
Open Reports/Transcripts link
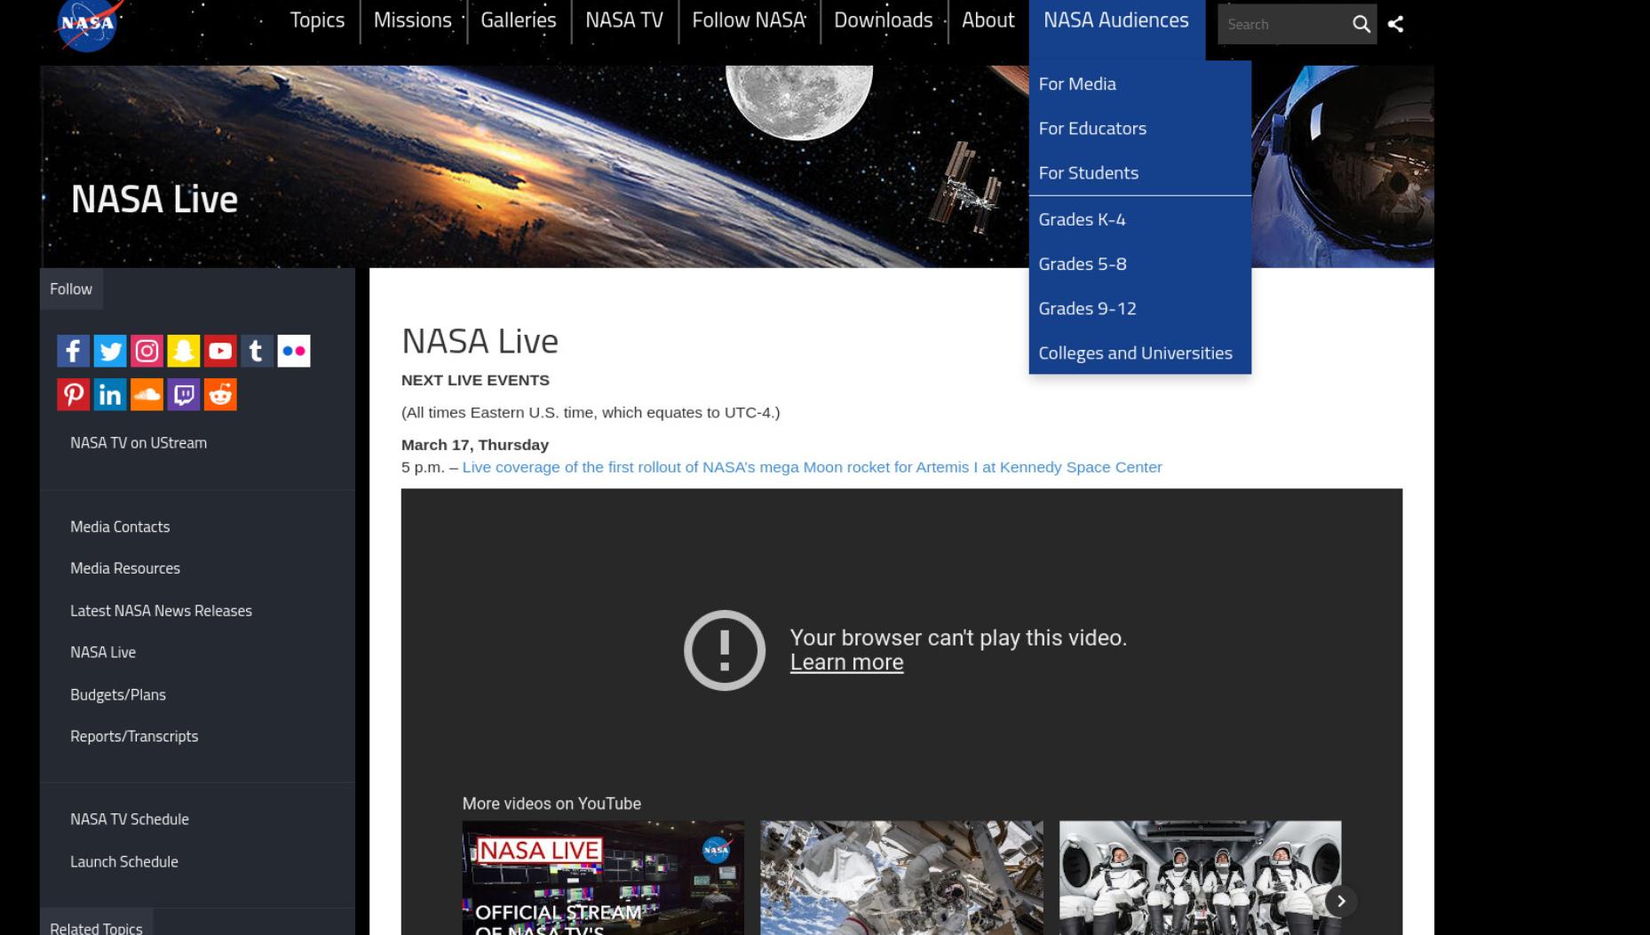[x=134, y=736]
